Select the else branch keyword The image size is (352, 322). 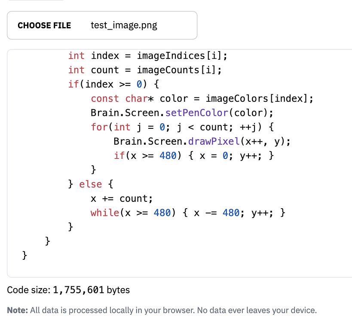(90, 184)
